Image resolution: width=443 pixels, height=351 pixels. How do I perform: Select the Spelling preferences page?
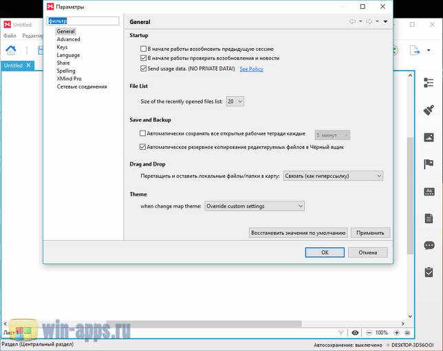click(66, 71)
